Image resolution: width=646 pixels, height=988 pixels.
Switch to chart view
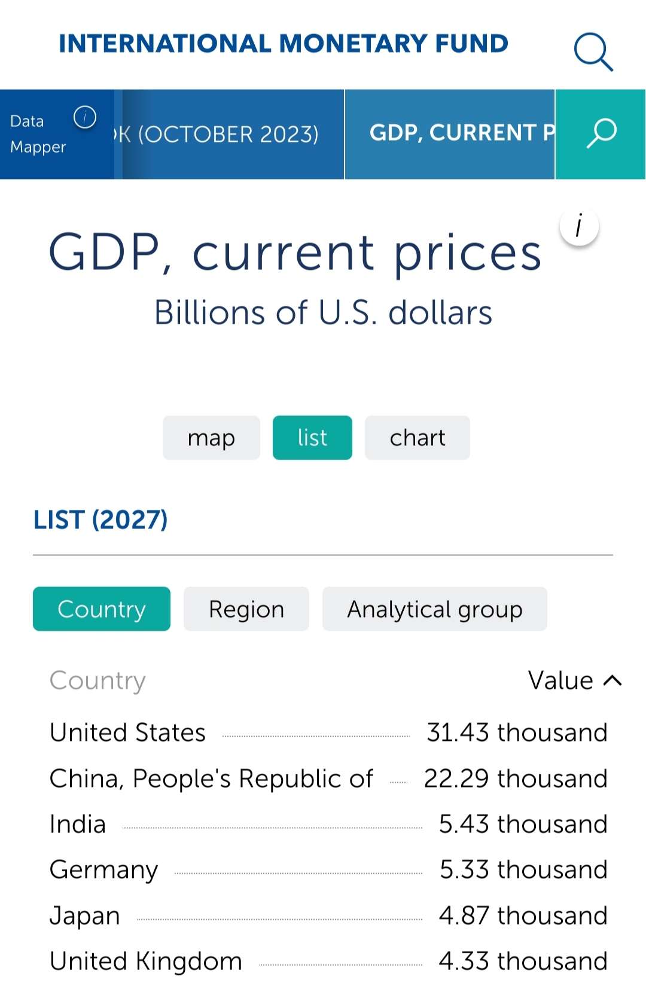(x=417, y=437)
